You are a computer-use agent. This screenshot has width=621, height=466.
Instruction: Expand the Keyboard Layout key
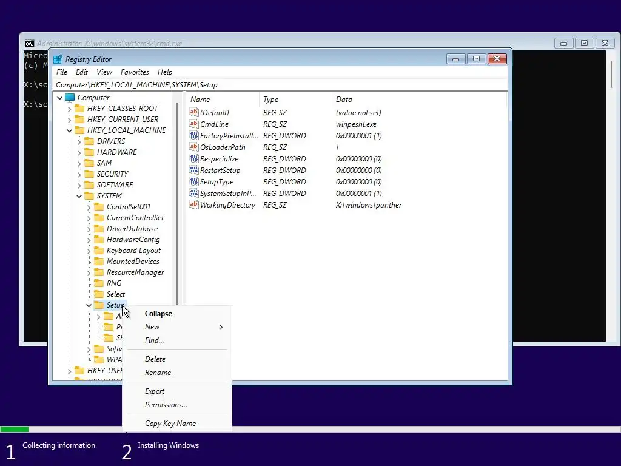pyautogui.click(x=89, y=251)
